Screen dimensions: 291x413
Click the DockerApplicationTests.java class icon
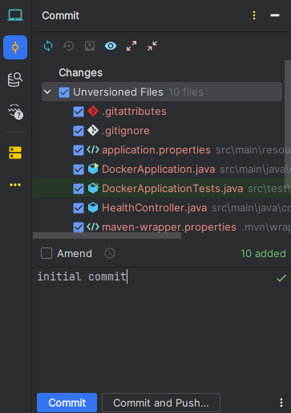[x=93, y=188]
